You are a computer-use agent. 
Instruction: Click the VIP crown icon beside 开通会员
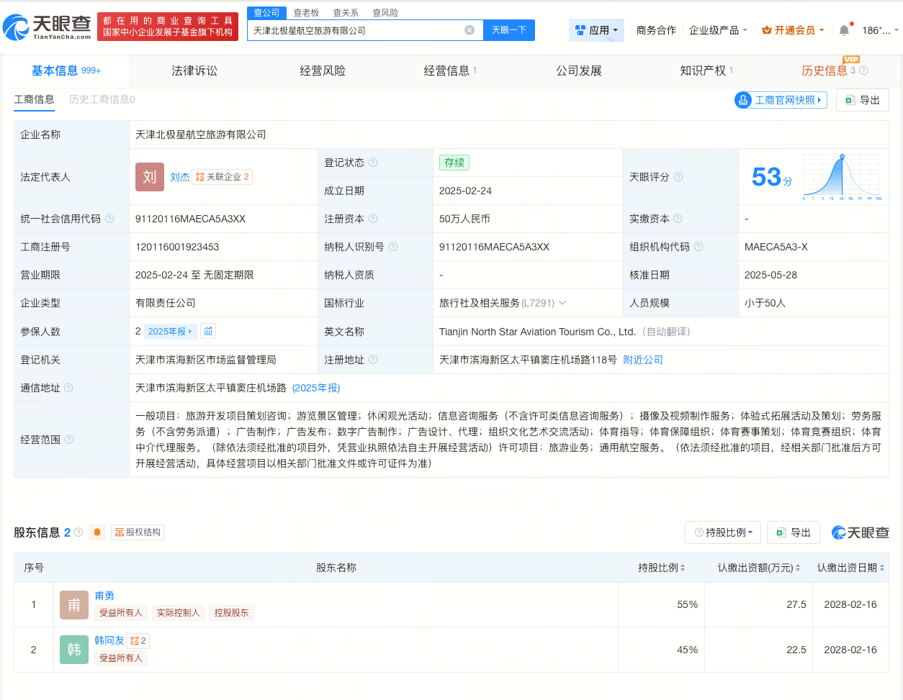[766, 30]
